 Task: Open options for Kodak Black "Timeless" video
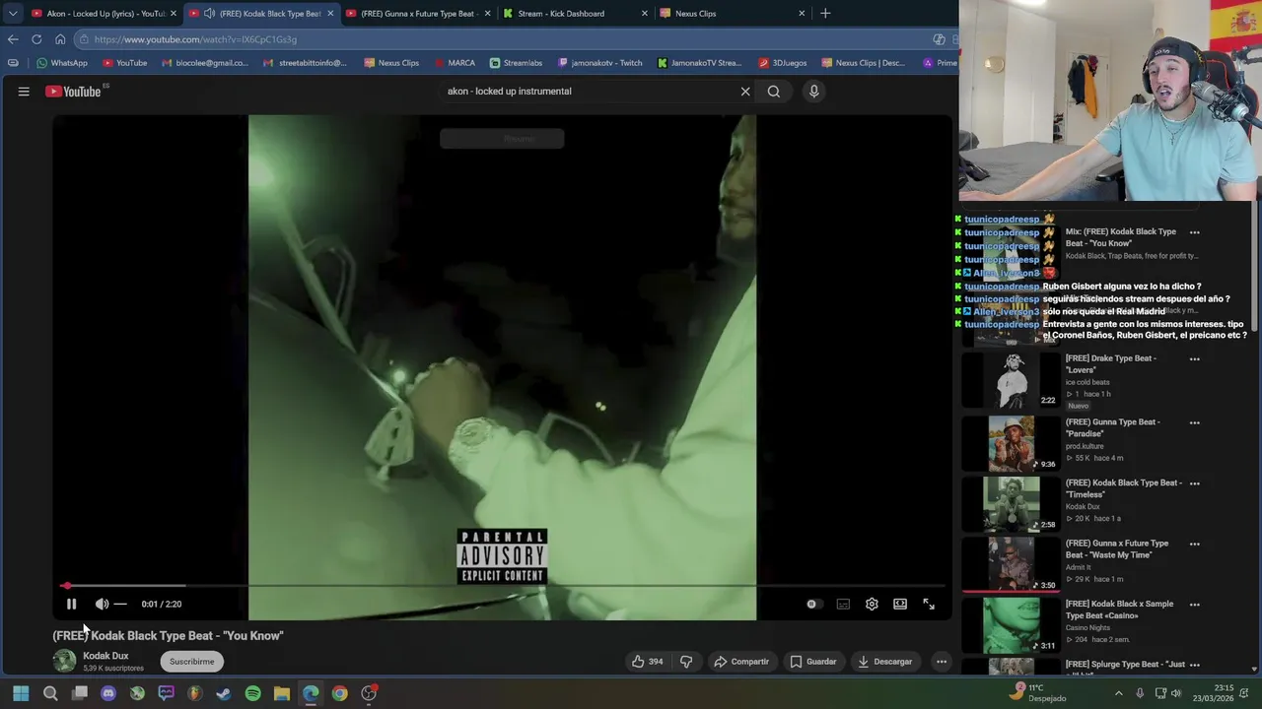click(1194, 483)
